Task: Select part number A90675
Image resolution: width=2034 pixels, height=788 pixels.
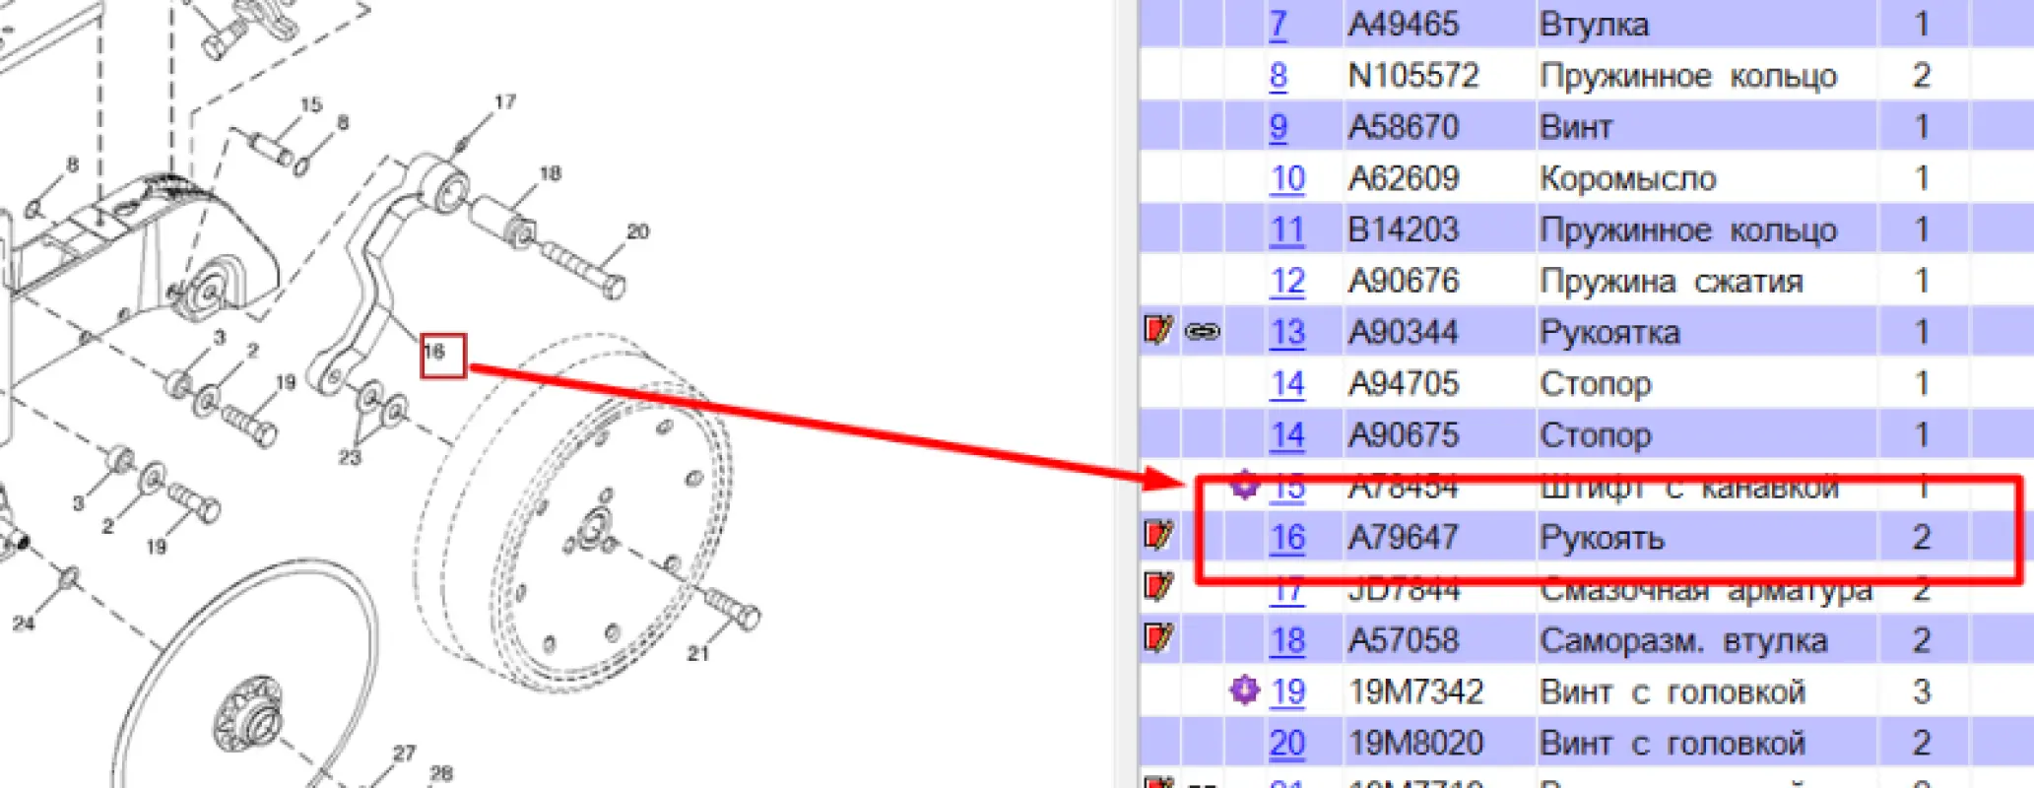Action: click(x=1403, y=435)
